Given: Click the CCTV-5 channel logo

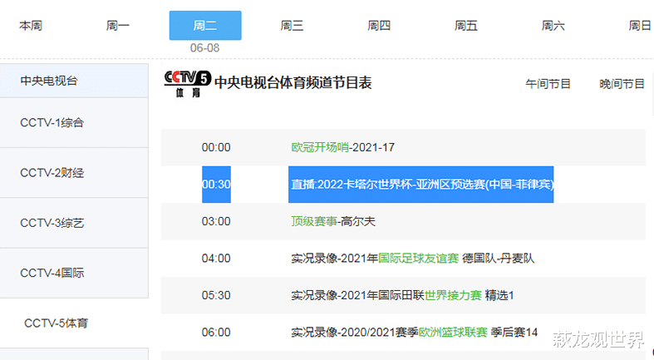Looking at the screenshot, I should (187, 84).
